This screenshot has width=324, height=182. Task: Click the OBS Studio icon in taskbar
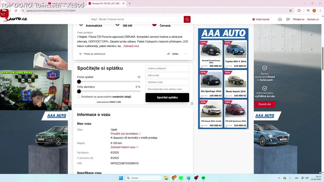pos(196,178)
